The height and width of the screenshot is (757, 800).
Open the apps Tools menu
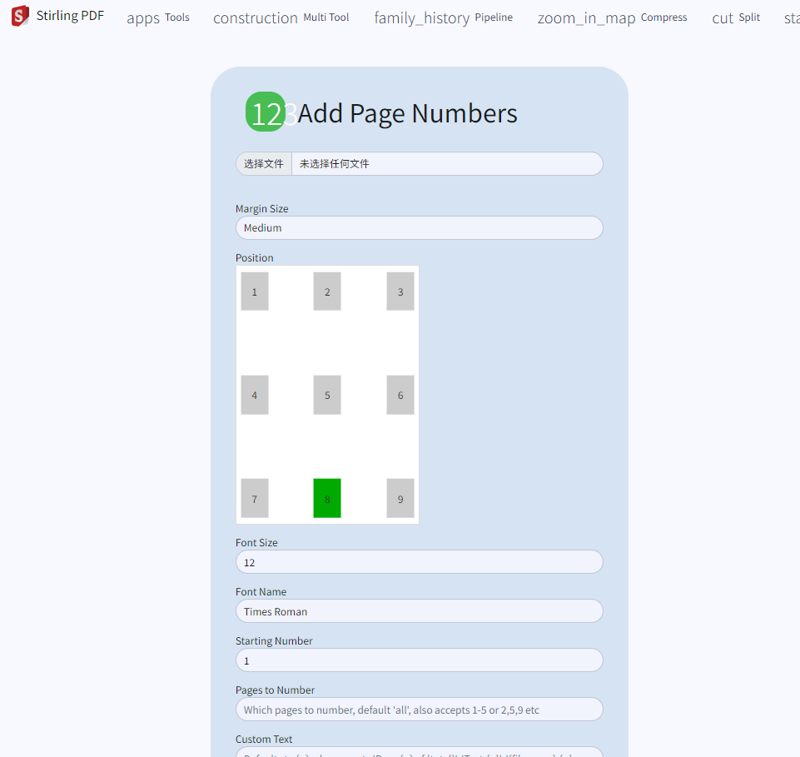[x=158, y=17]
